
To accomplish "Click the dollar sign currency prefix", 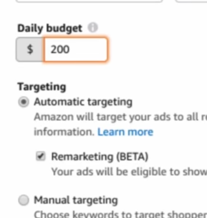I will pyautogui.click(x=30, y=49).
